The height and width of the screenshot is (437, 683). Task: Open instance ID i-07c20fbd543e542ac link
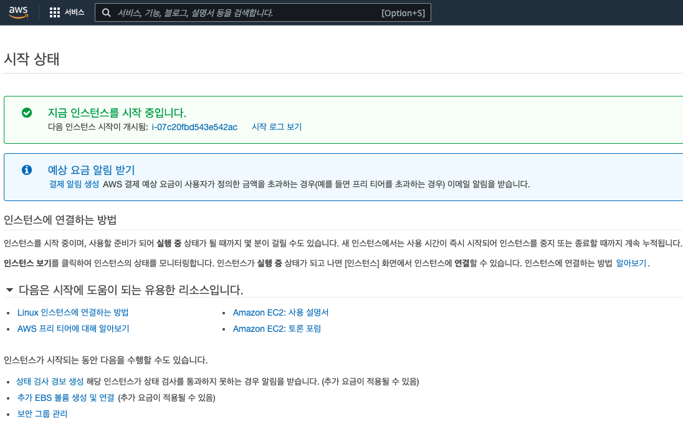(x=194, y=127)
